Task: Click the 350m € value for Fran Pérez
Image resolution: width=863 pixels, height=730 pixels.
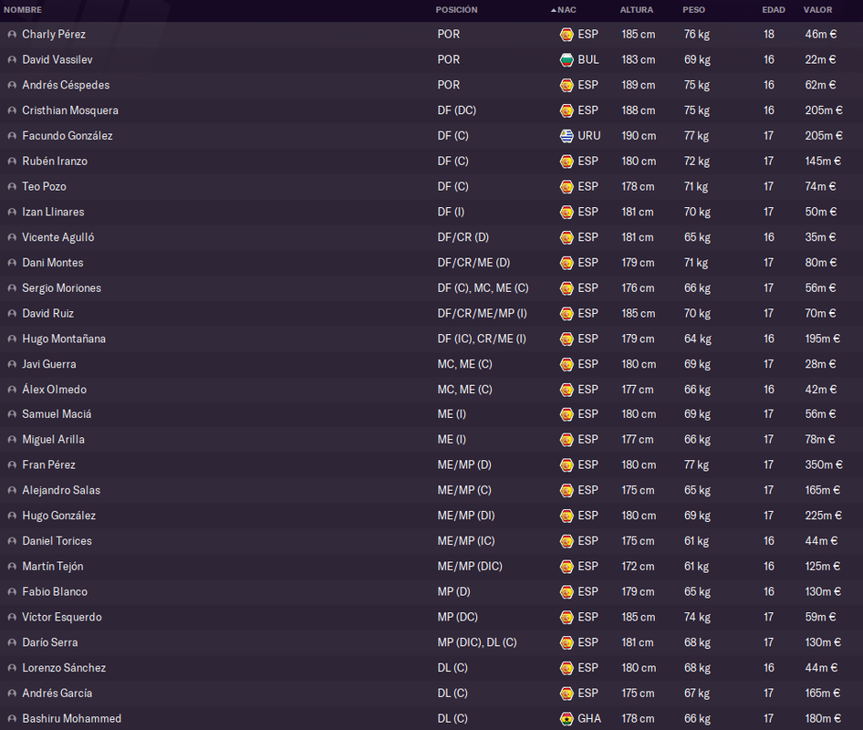Action: tap(824, 464)
